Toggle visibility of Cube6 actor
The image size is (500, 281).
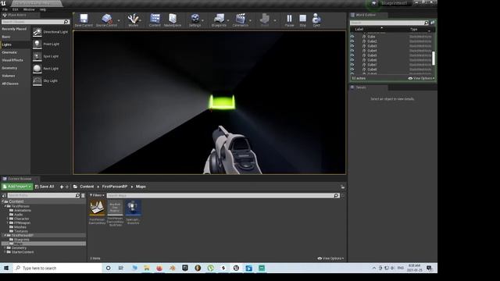click(352, 60)
